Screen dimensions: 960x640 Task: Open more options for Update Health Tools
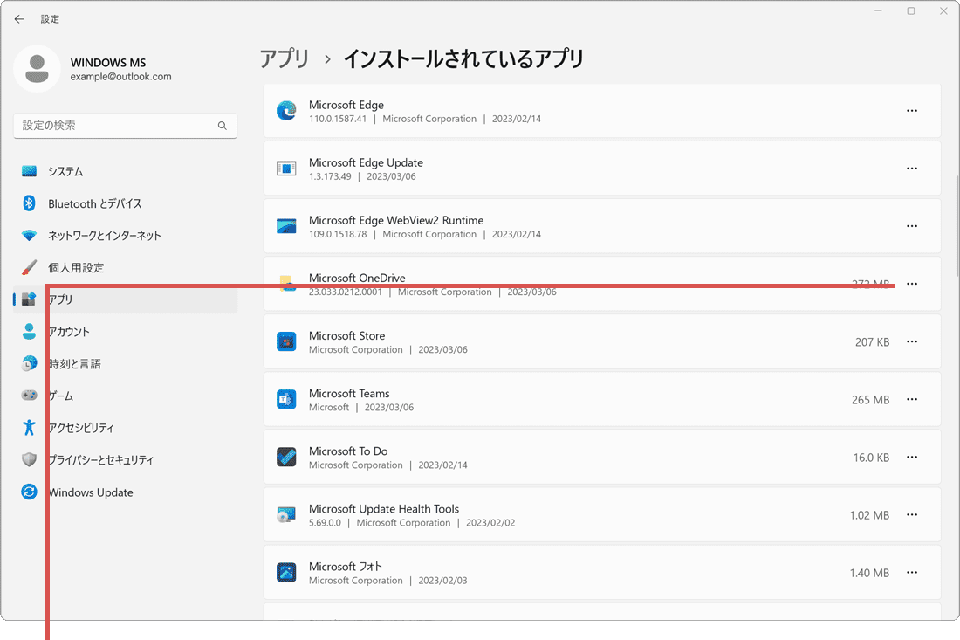tap(912, 514)
